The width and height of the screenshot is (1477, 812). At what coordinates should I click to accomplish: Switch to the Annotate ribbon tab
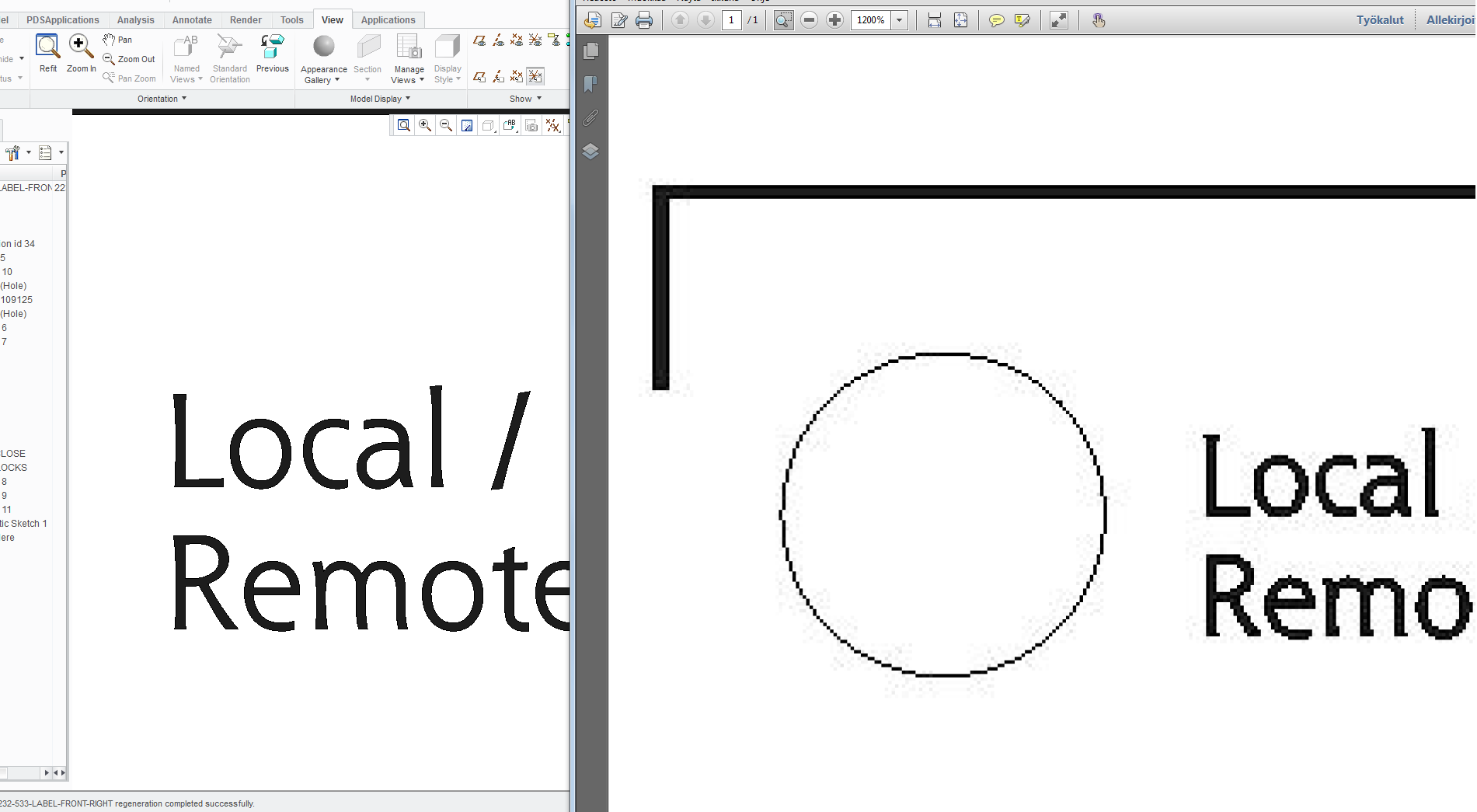(192, 19)
